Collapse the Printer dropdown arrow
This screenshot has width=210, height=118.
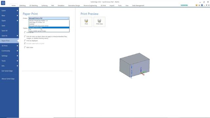(x=68, y=18)
